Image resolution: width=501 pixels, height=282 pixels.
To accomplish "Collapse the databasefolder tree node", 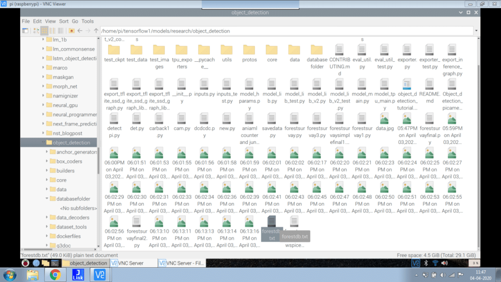I will [x=46, y=199].
